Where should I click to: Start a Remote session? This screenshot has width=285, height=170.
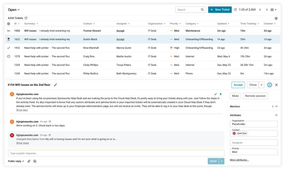point(255,96)
